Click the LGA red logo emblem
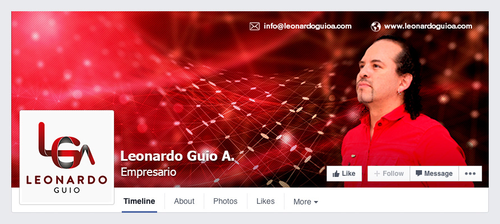 pos(66,145)
